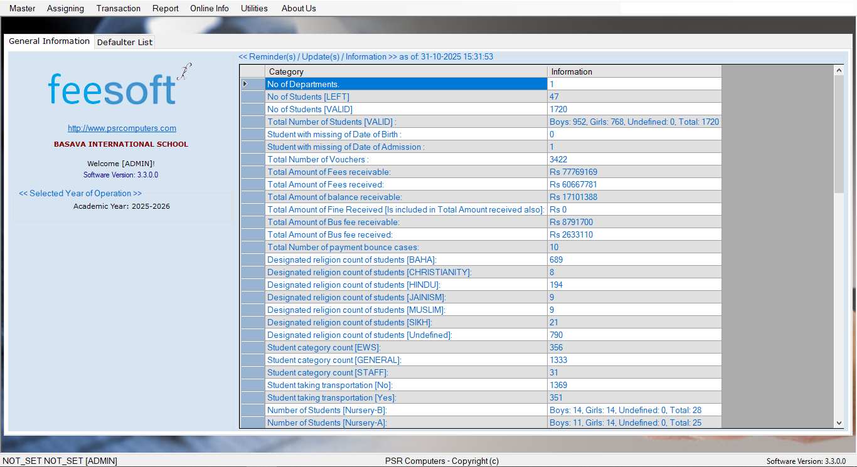Click the scrollbar down arrow

point(839,422)
